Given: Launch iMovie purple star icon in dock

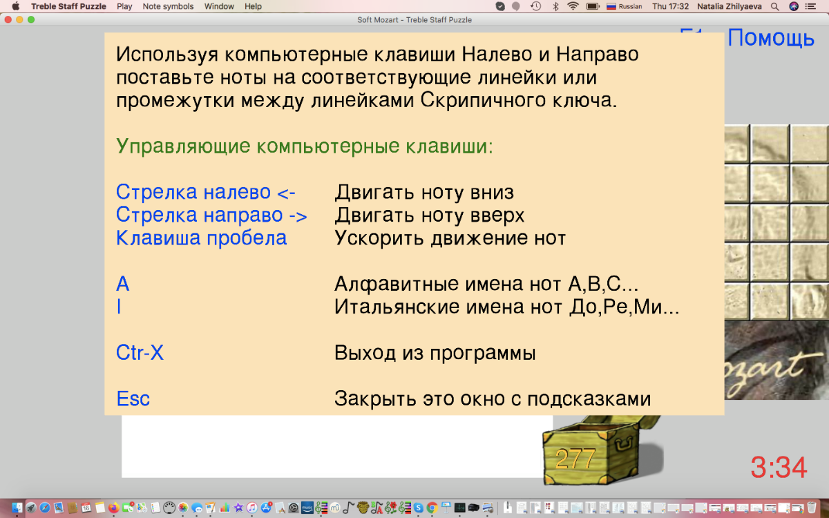Looking at the screenshot, I should (238, 508).
